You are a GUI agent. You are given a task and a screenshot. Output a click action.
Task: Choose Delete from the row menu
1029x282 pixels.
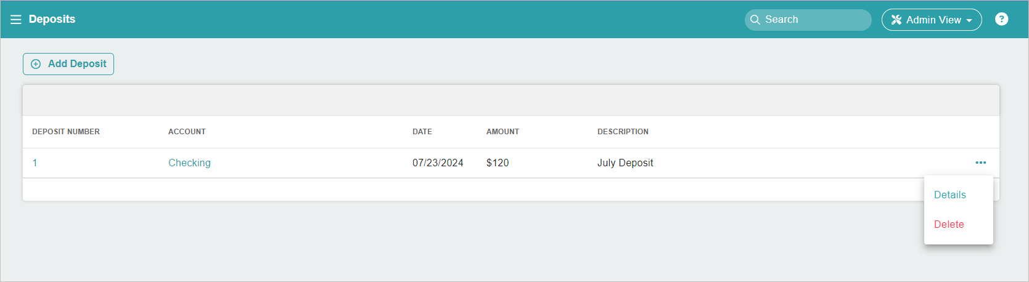(949, 224)
